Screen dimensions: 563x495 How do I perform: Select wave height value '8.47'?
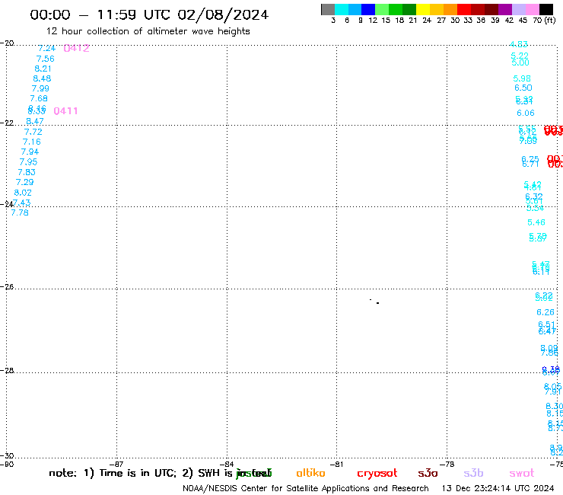click(35, 121)
